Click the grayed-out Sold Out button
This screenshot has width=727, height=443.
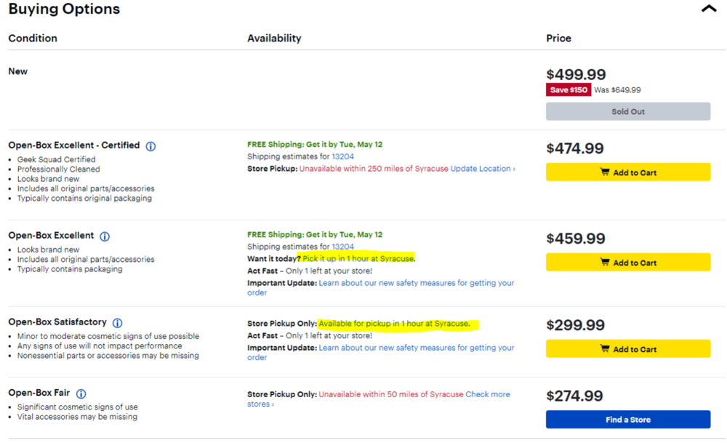coord(627,111)
